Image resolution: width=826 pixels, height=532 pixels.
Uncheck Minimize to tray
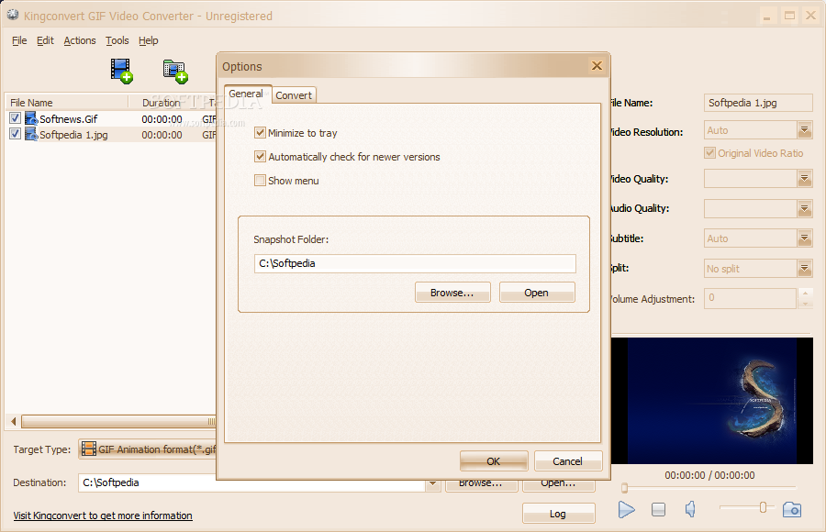[260, 133]
